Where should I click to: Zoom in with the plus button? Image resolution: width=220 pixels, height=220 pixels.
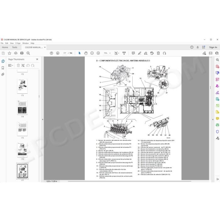click(x=98, y=53)
